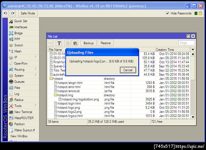This screenshot has height=150, width=206.
Task: Select hotspot/img/logobottom.png file
Action: coord(119,99)
